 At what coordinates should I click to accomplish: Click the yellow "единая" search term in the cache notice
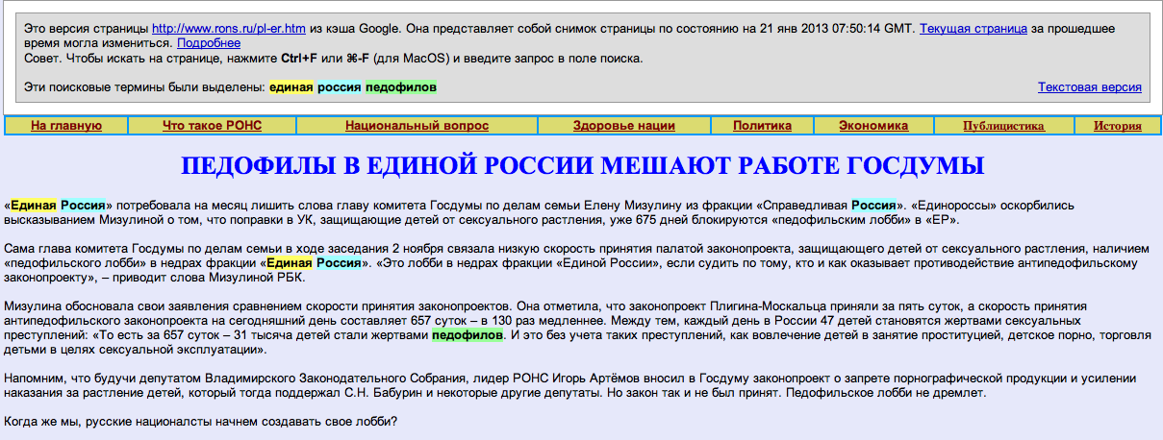click(x=291, y=87)
